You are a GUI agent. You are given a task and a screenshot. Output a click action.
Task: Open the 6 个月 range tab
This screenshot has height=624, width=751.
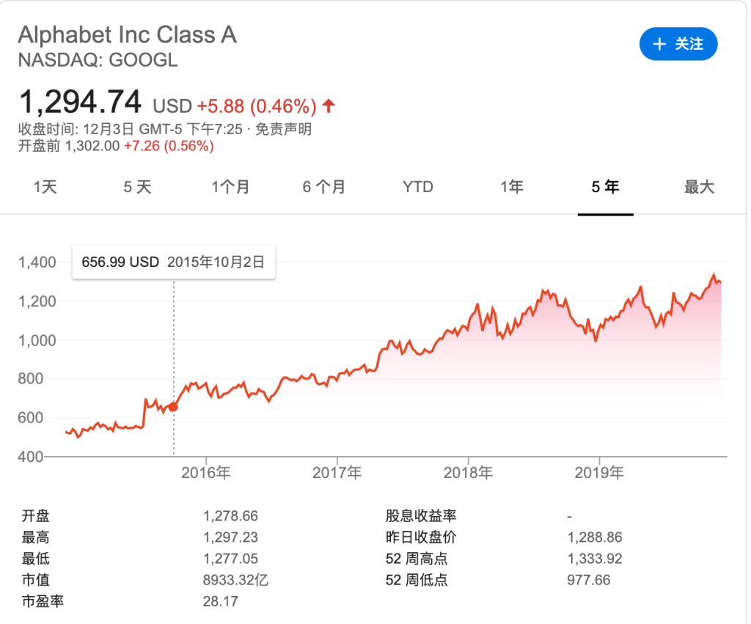click(323, 187)
